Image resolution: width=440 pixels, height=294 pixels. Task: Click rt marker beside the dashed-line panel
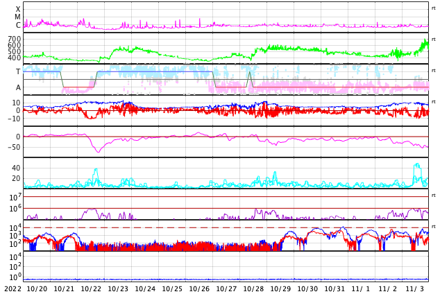click(x=434, y=227)
